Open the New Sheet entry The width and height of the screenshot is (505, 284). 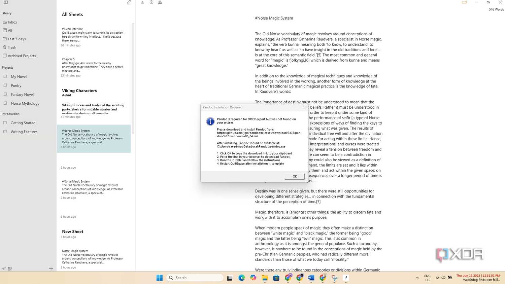click(94, 234)
